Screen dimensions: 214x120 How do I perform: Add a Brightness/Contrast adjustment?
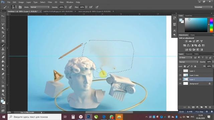[186, 41]
